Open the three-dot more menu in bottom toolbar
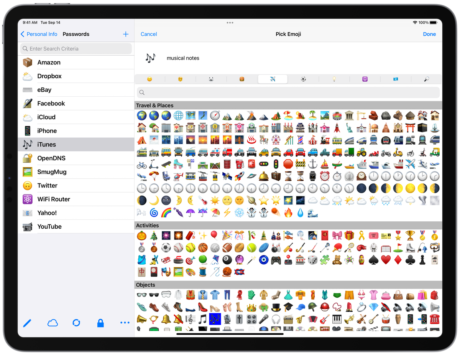Viewport: 460px width, 356px height. coord(125,323)
